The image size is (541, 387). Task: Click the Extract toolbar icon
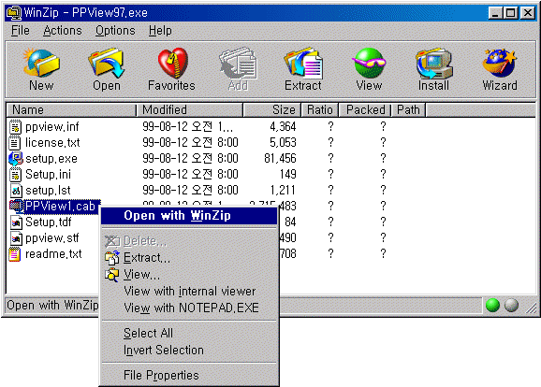[x=303, y=63]
